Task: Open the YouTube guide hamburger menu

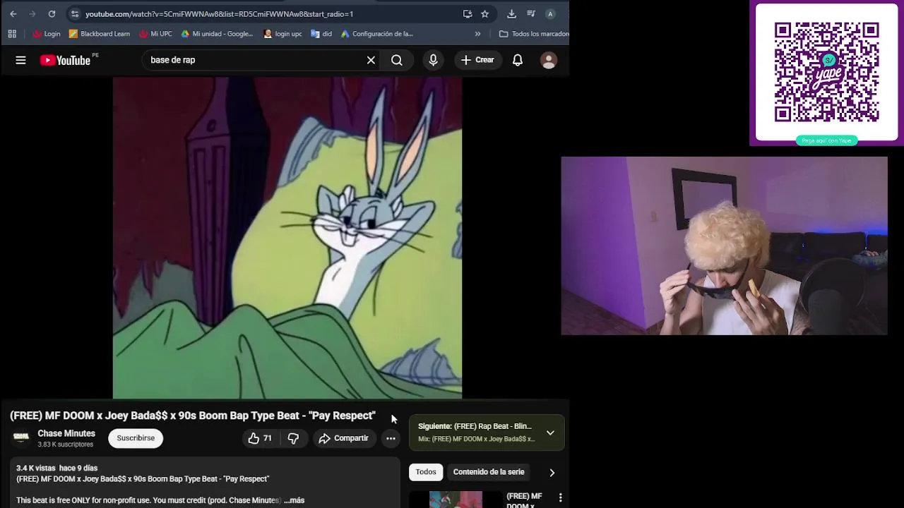Action: click(x=20, y=60)
